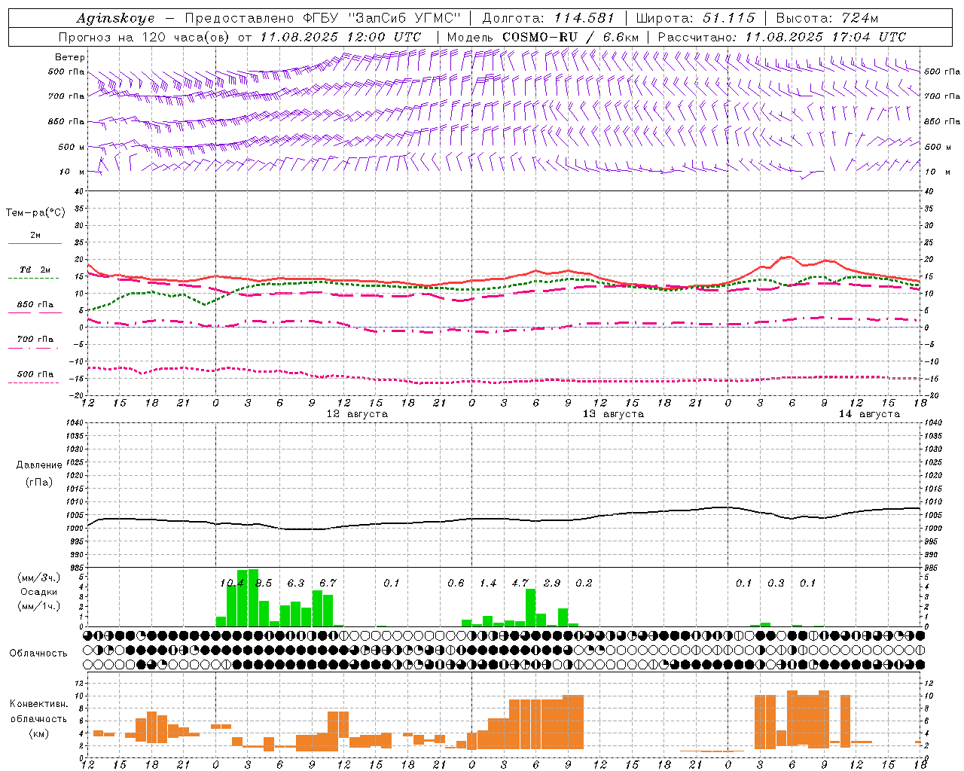Click the red 2м legend line sample

35,244
